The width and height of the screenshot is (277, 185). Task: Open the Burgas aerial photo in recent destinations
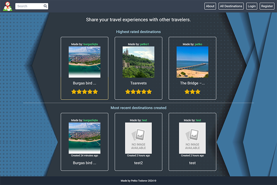click(x=85, y=138)
